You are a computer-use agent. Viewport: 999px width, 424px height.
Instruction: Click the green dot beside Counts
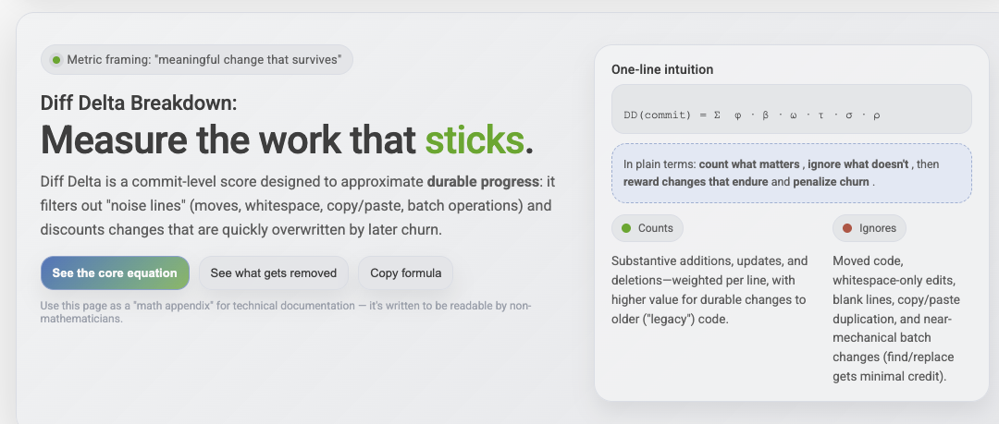click(x=626, y=228)
